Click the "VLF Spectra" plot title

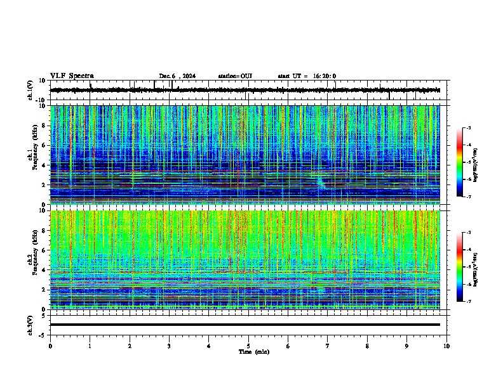point(72,76)
